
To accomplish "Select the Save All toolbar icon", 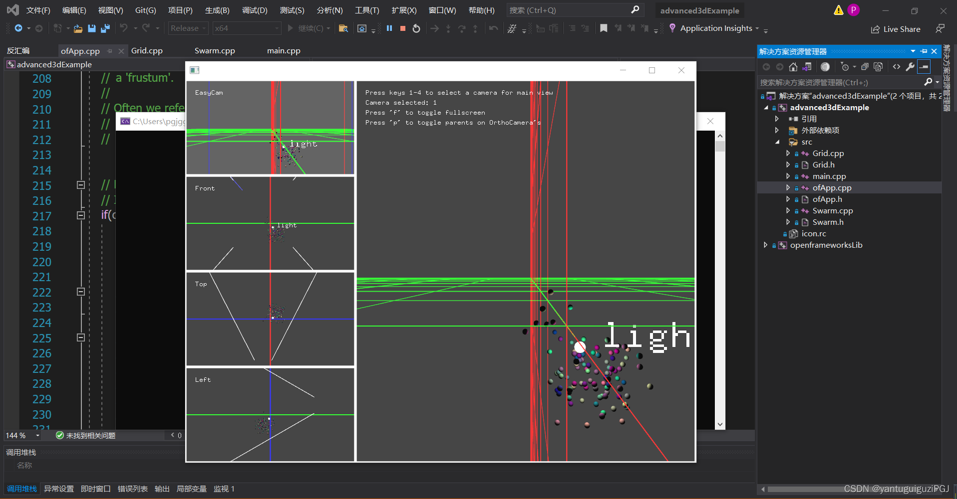I will click(x=105, y=28).
